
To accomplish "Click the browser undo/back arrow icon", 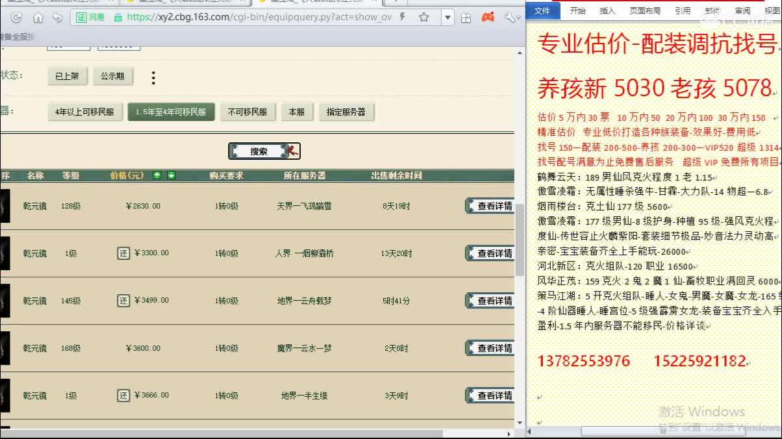I will [58, 18].
